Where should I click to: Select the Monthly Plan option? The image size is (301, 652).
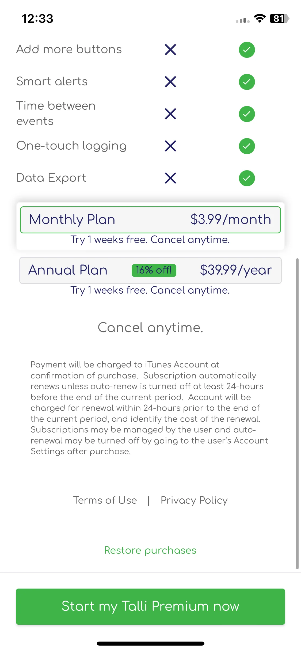click(150, 220)
